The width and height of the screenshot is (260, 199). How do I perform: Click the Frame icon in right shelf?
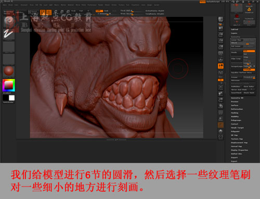pyautogui.click(x=220, y=87)
